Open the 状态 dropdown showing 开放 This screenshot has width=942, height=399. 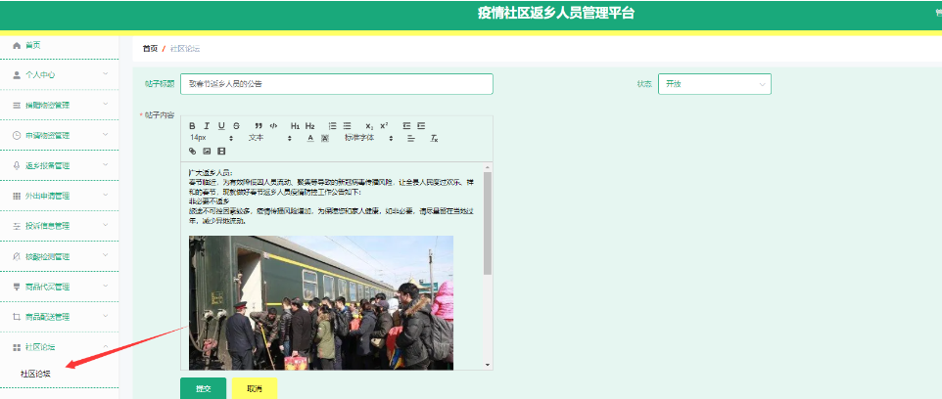tap(714, 84)
